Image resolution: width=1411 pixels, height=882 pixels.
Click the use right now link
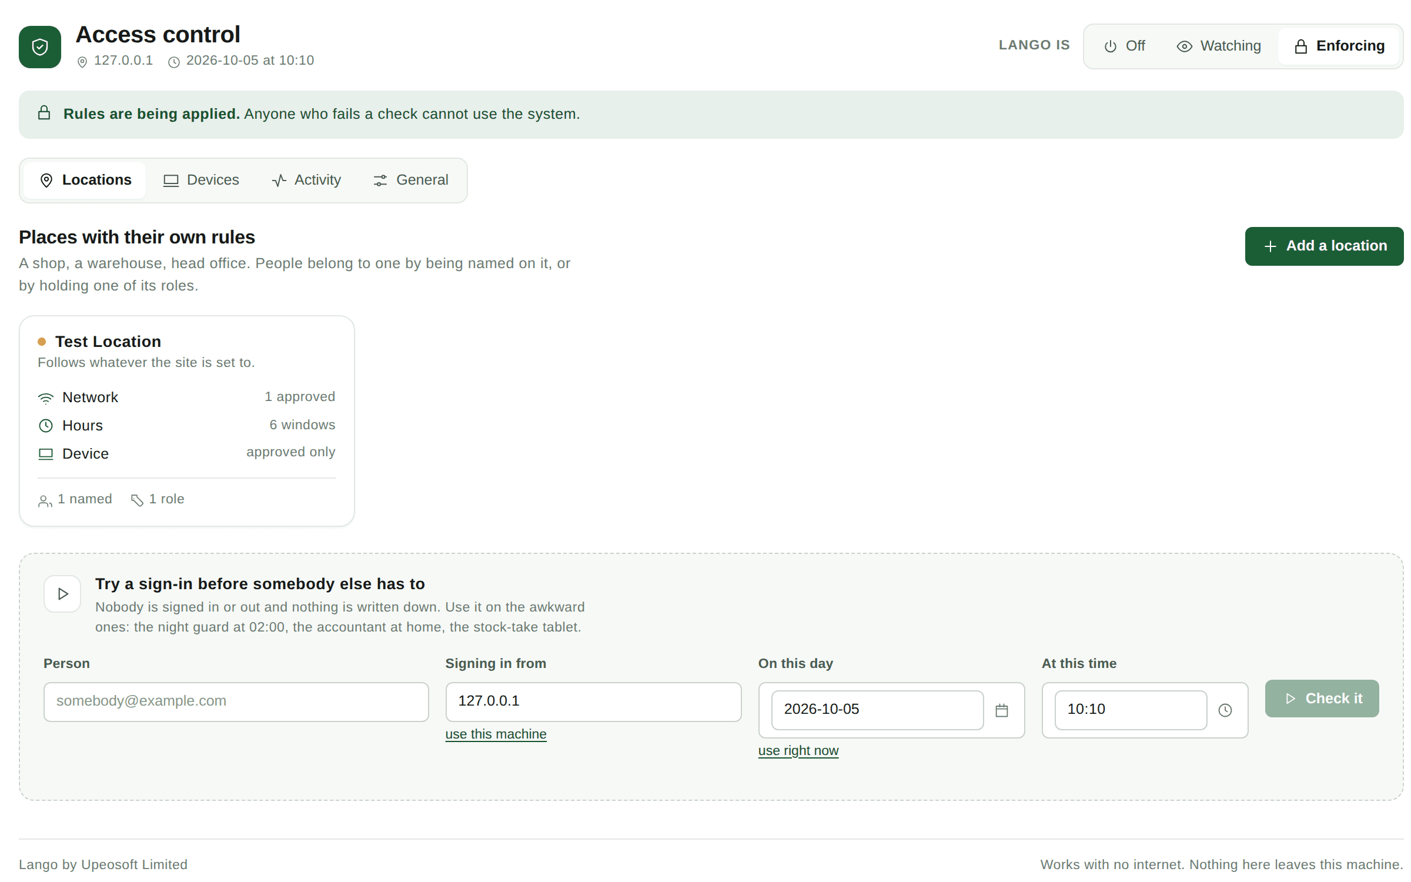point(798,750)
